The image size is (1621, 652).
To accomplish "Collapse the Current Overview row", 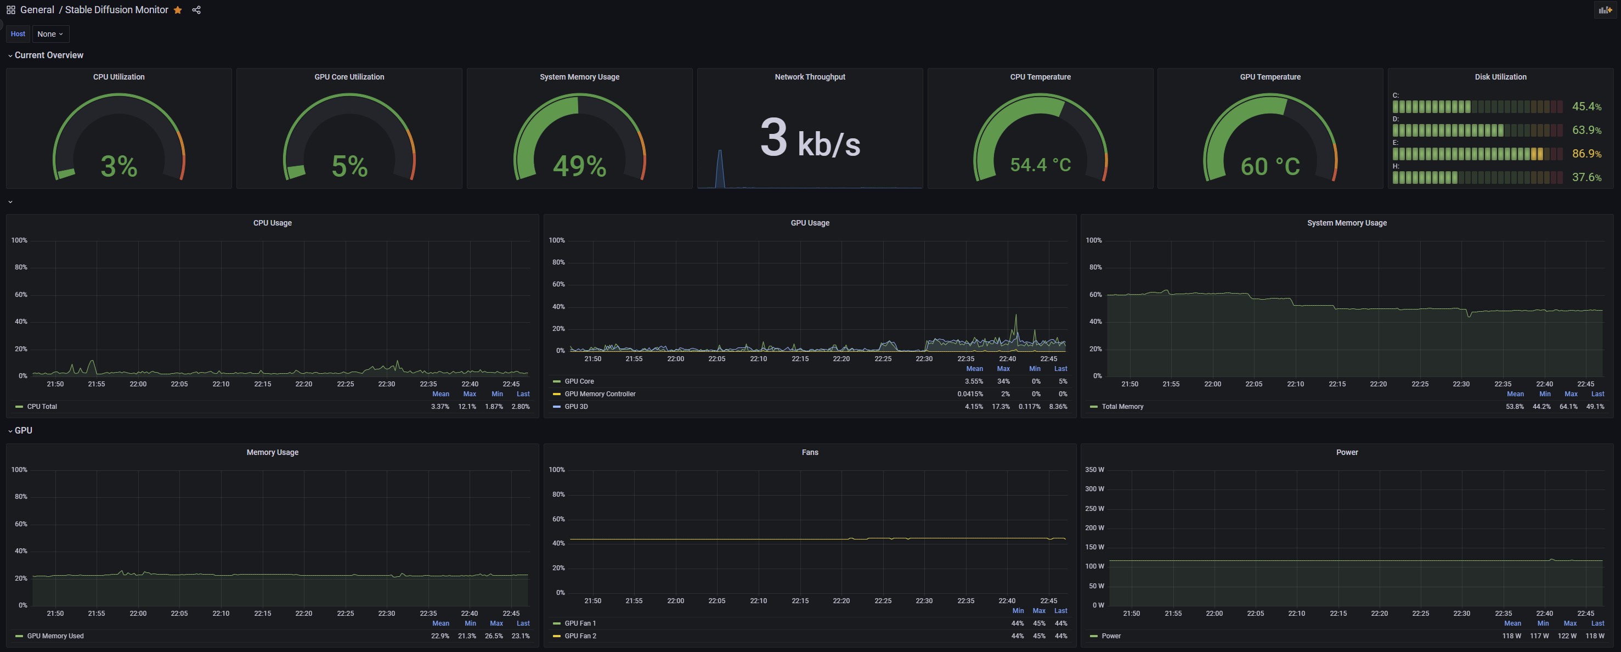I will click(48, 55).
